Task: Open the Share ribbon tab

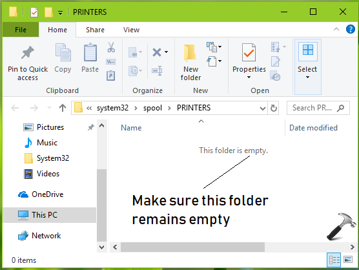Action: click(95, 30)
